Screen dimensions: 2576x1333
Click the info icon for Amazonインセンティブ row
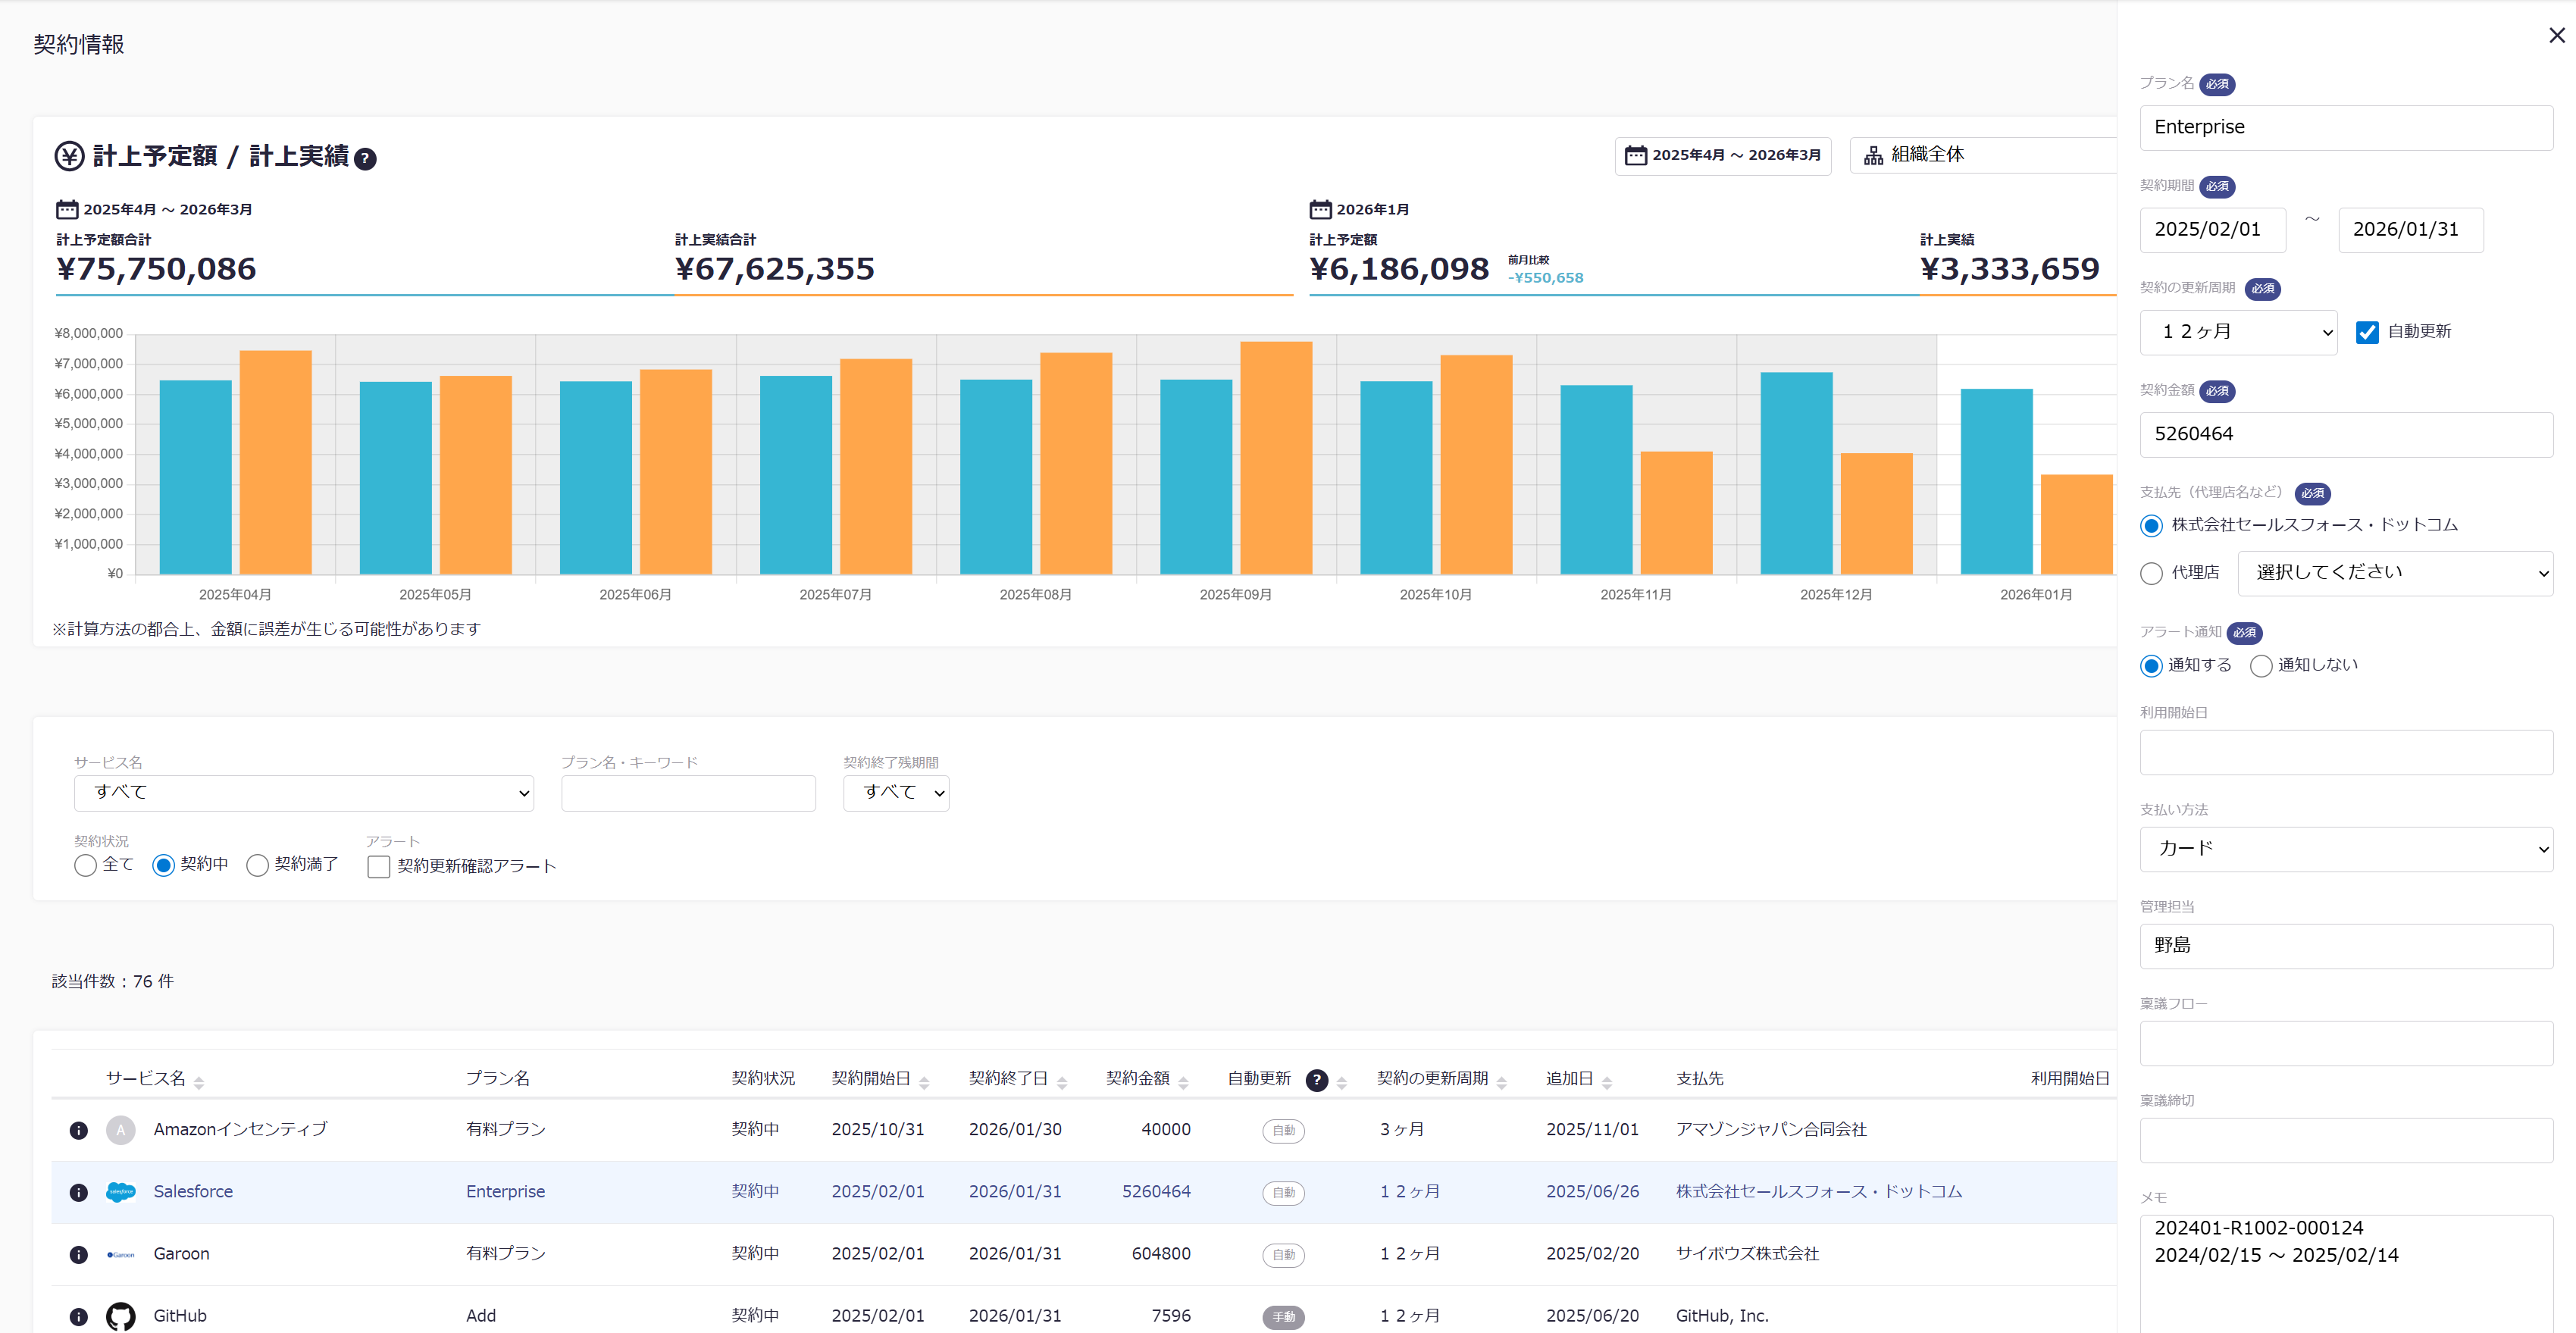click(78, 1130)
